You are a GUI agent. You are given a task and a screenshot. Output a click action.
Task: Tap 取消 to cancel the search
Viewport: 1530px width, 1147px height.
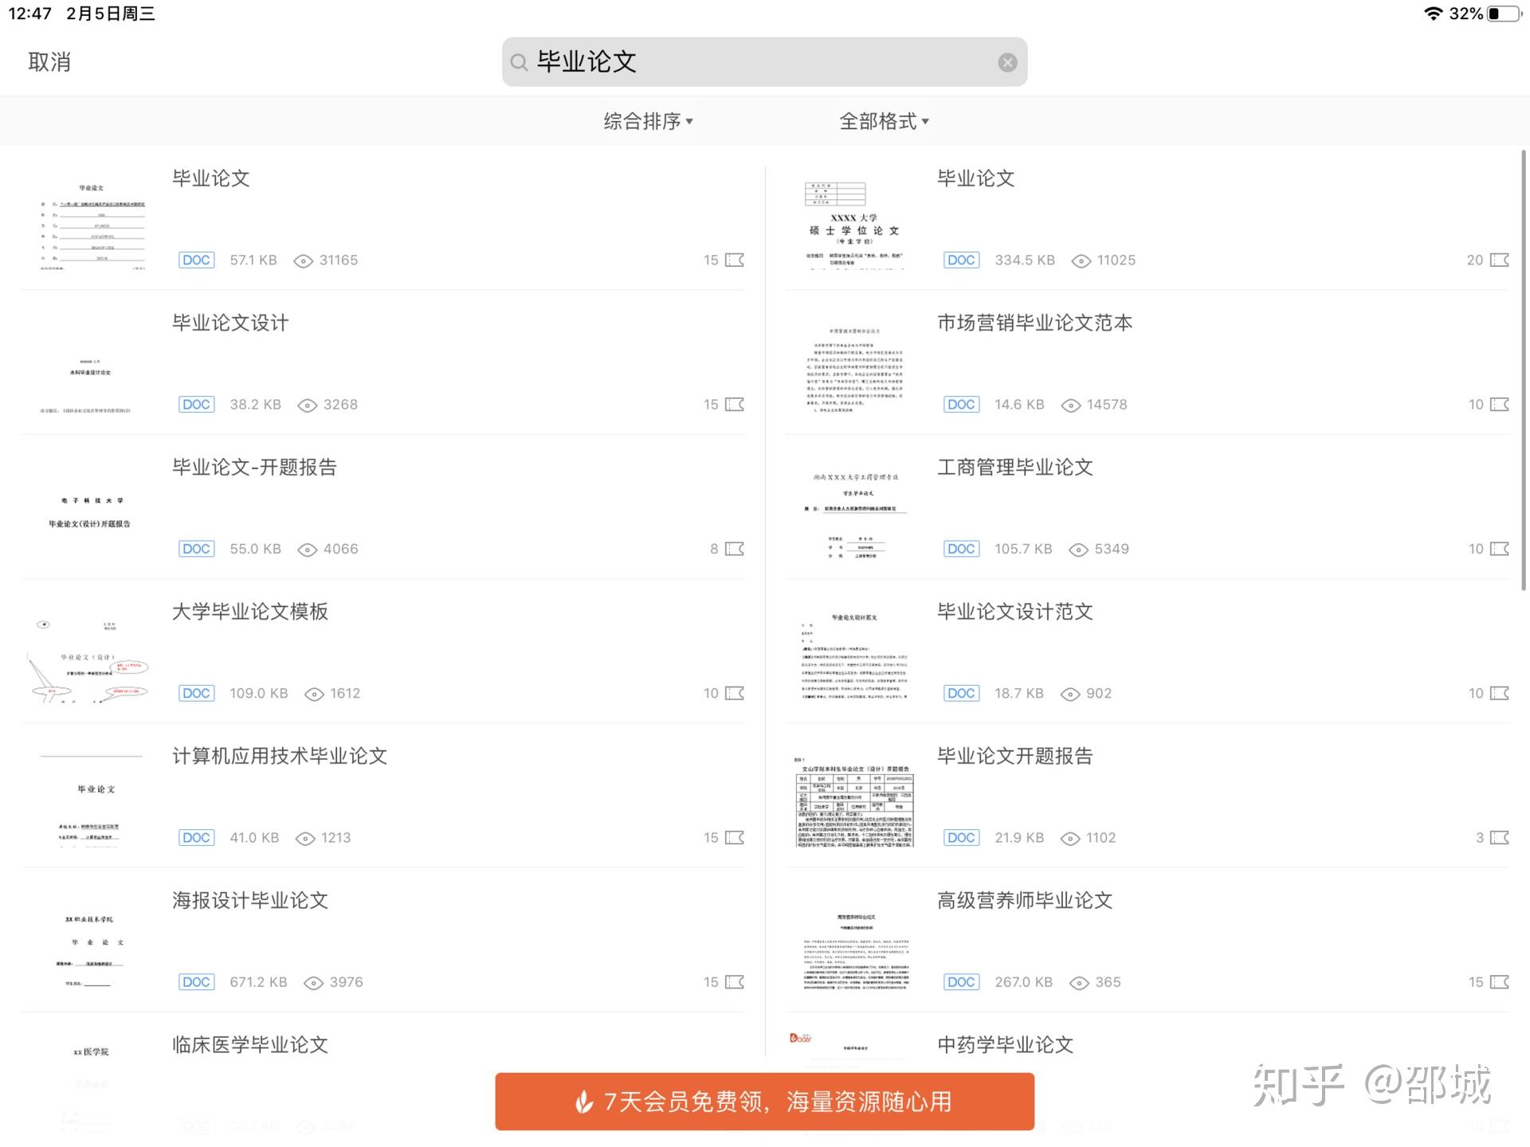pyautogui.click(x=49, y=62)
